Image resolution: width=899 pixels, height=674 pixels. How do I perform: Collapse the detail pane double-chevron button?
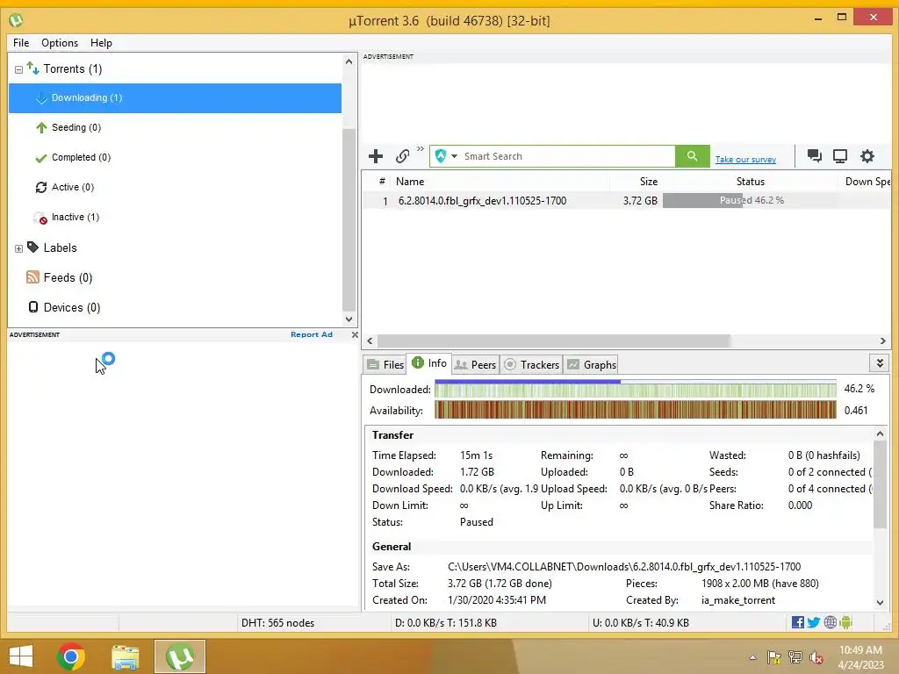tap(880, 363)
